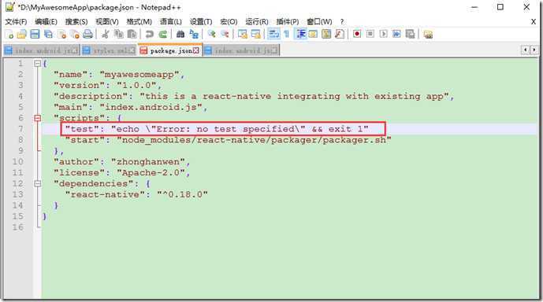Image resolution: width=543 pixels, height=302 pixels.
Task: Open the 运行(R) menu
Action: pos(257,22)
